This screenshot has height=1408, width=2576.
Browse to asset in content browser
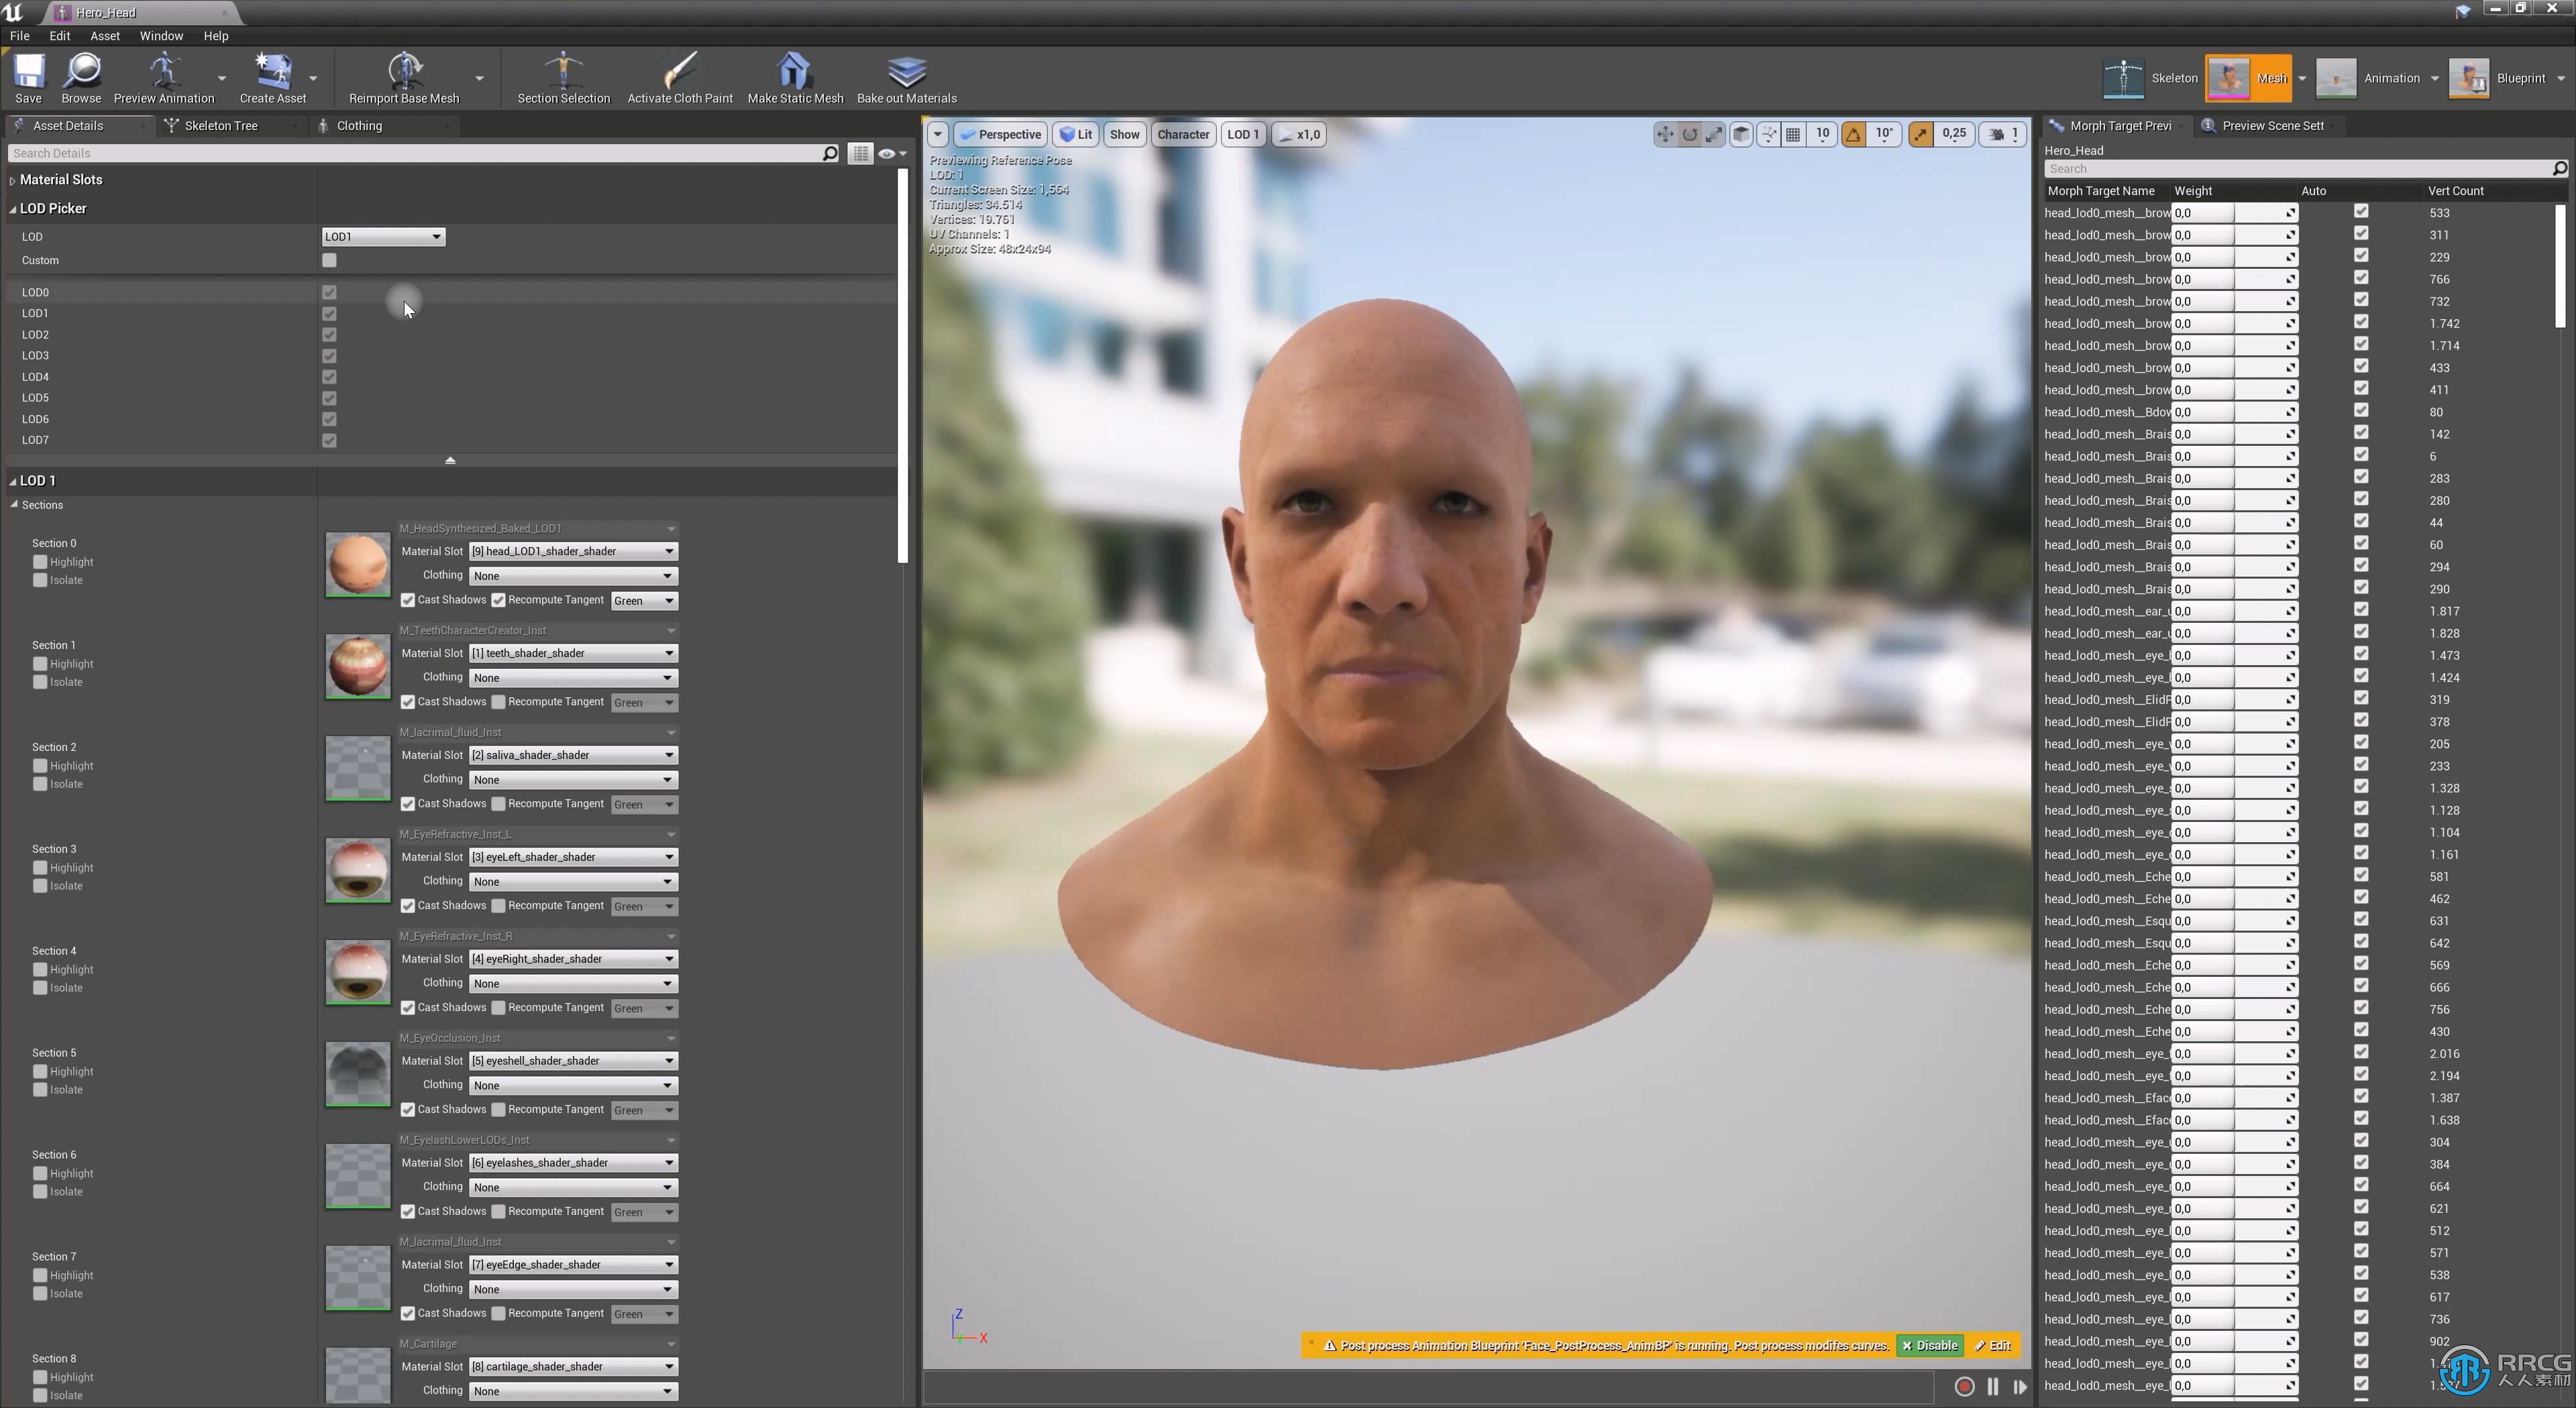[x=81, y=78]
